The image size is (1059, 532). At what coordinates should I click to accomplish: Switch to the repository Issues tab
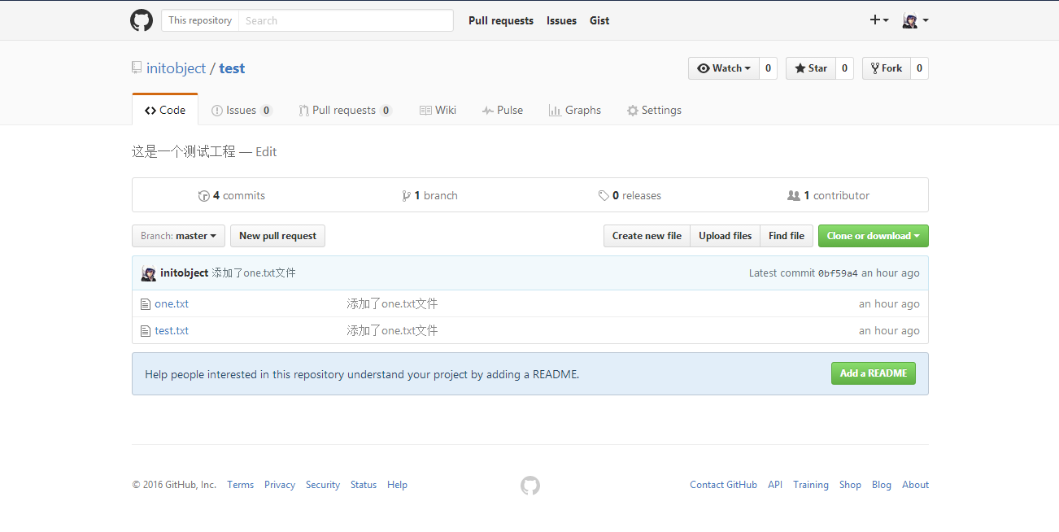[242, 110]
